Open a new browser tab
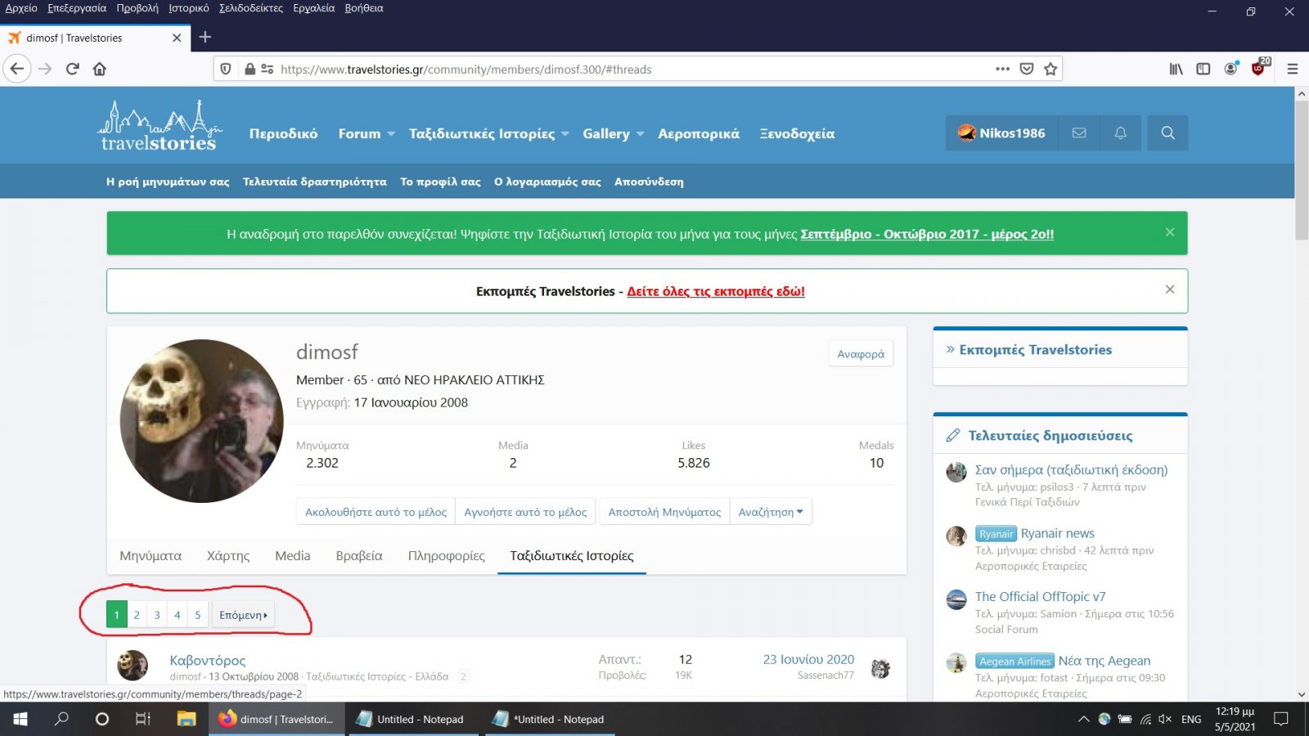1309x736 pixels. coord(205,37)
